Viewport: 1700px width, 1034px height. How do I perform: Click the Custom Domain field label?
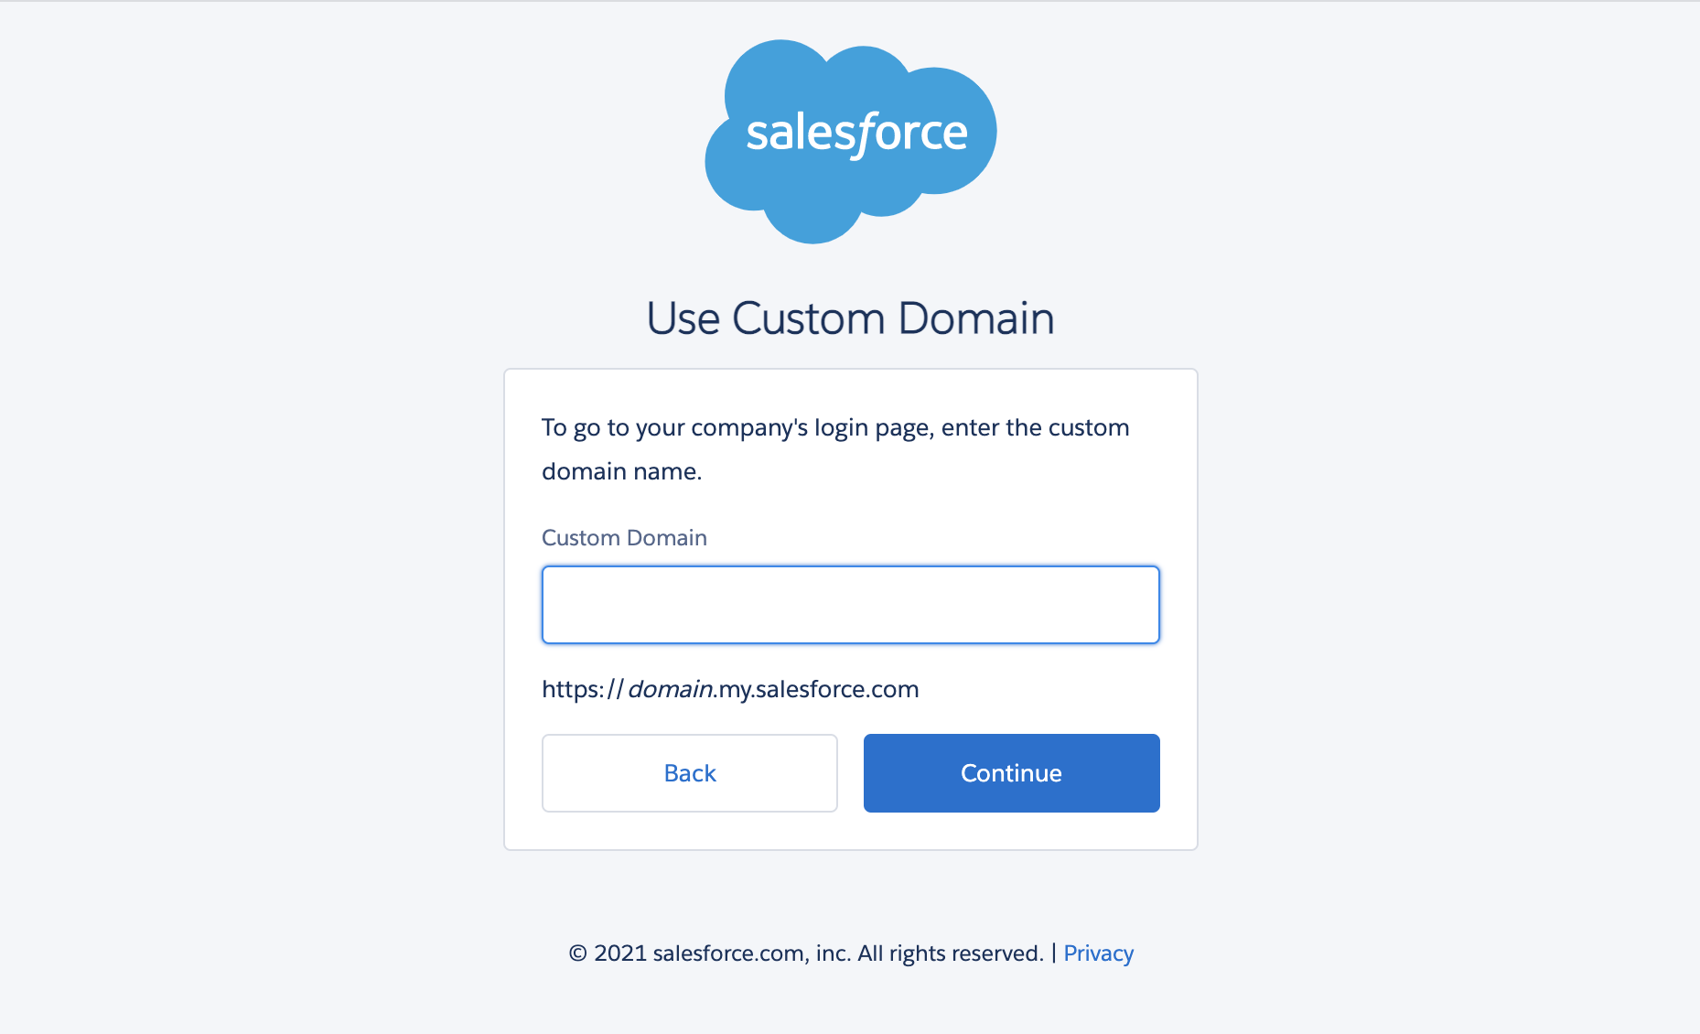coord(624,538)
